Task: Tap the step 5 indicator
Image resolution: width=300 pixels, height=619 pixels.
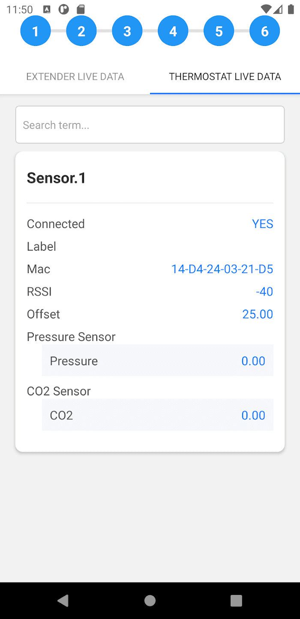Action: coord(219,31)
